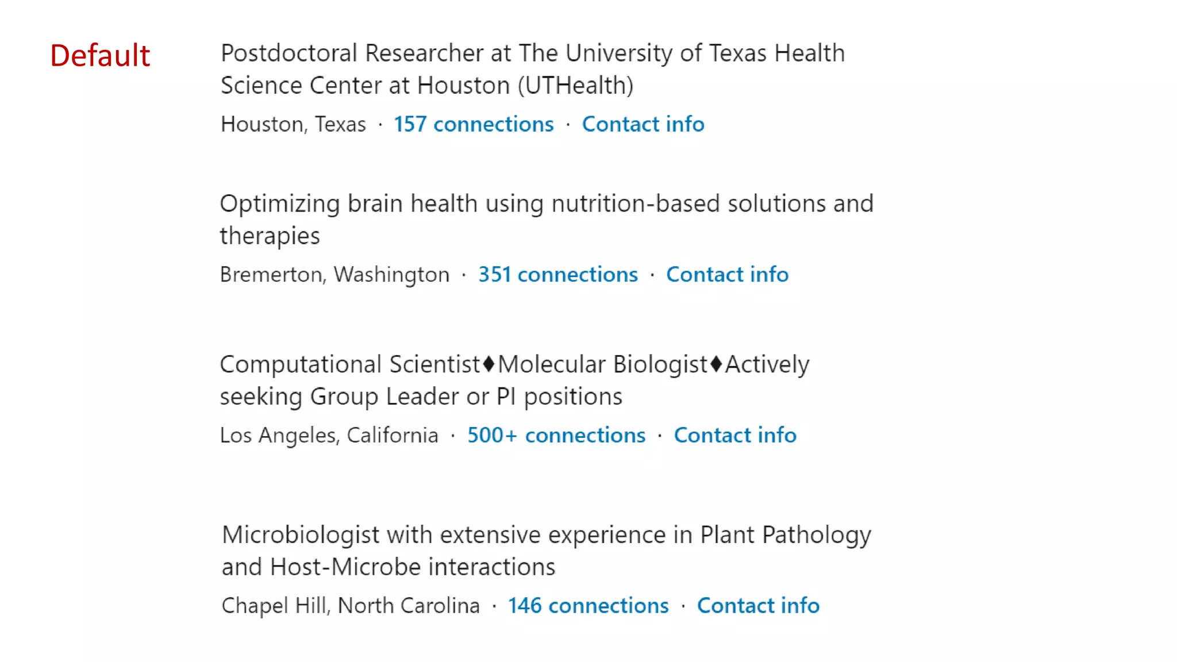This screenshot has width=1177, height=662.
Task: Click the Postdoctoral Researcher headline text
Action: (532, 53)
